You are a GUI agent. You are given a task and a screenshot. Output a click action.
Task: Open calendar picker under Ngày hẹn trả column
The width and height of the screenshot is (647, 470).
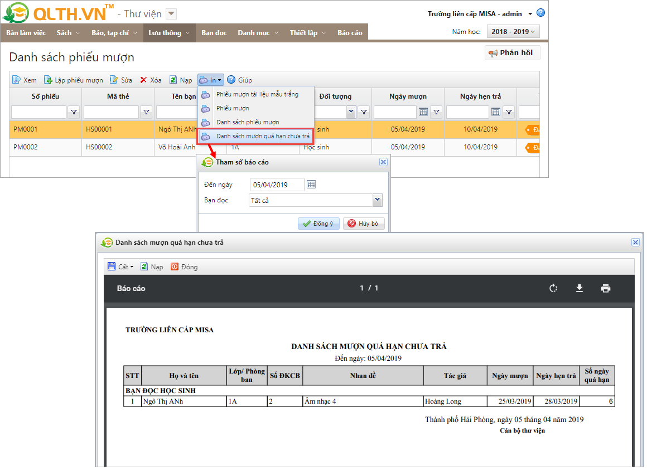[x=495, y=112]
